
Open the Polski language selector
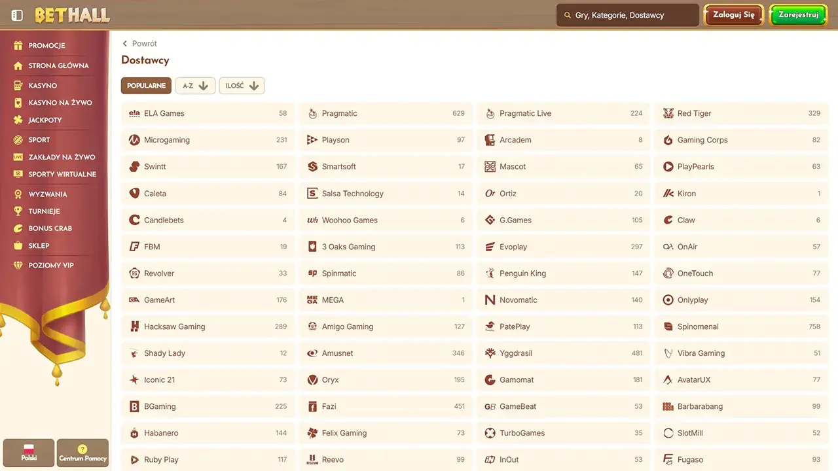pos(29,452)
